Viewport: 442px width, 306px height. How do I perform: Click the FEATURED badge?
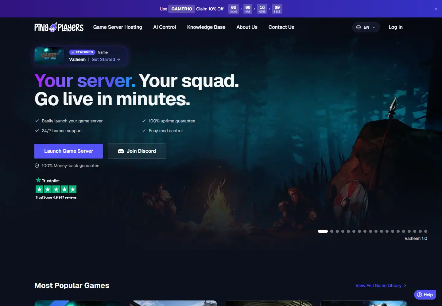[82, 52]
